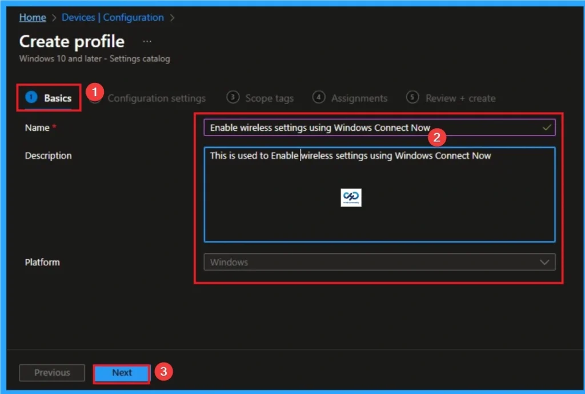
Task: Open the Scope tags tab
Action: [x=269, y=98]
